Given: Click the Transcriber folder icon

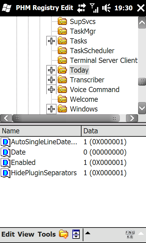Looking at the screenshot, I should [x=62, y=80].
